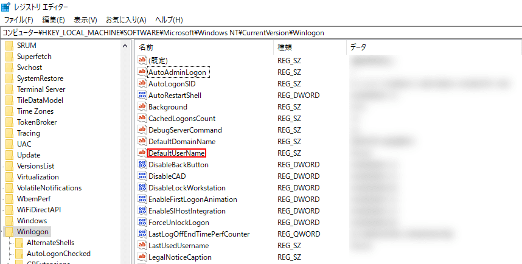Select the ForceUnlockLogon value name

(179, 222)
